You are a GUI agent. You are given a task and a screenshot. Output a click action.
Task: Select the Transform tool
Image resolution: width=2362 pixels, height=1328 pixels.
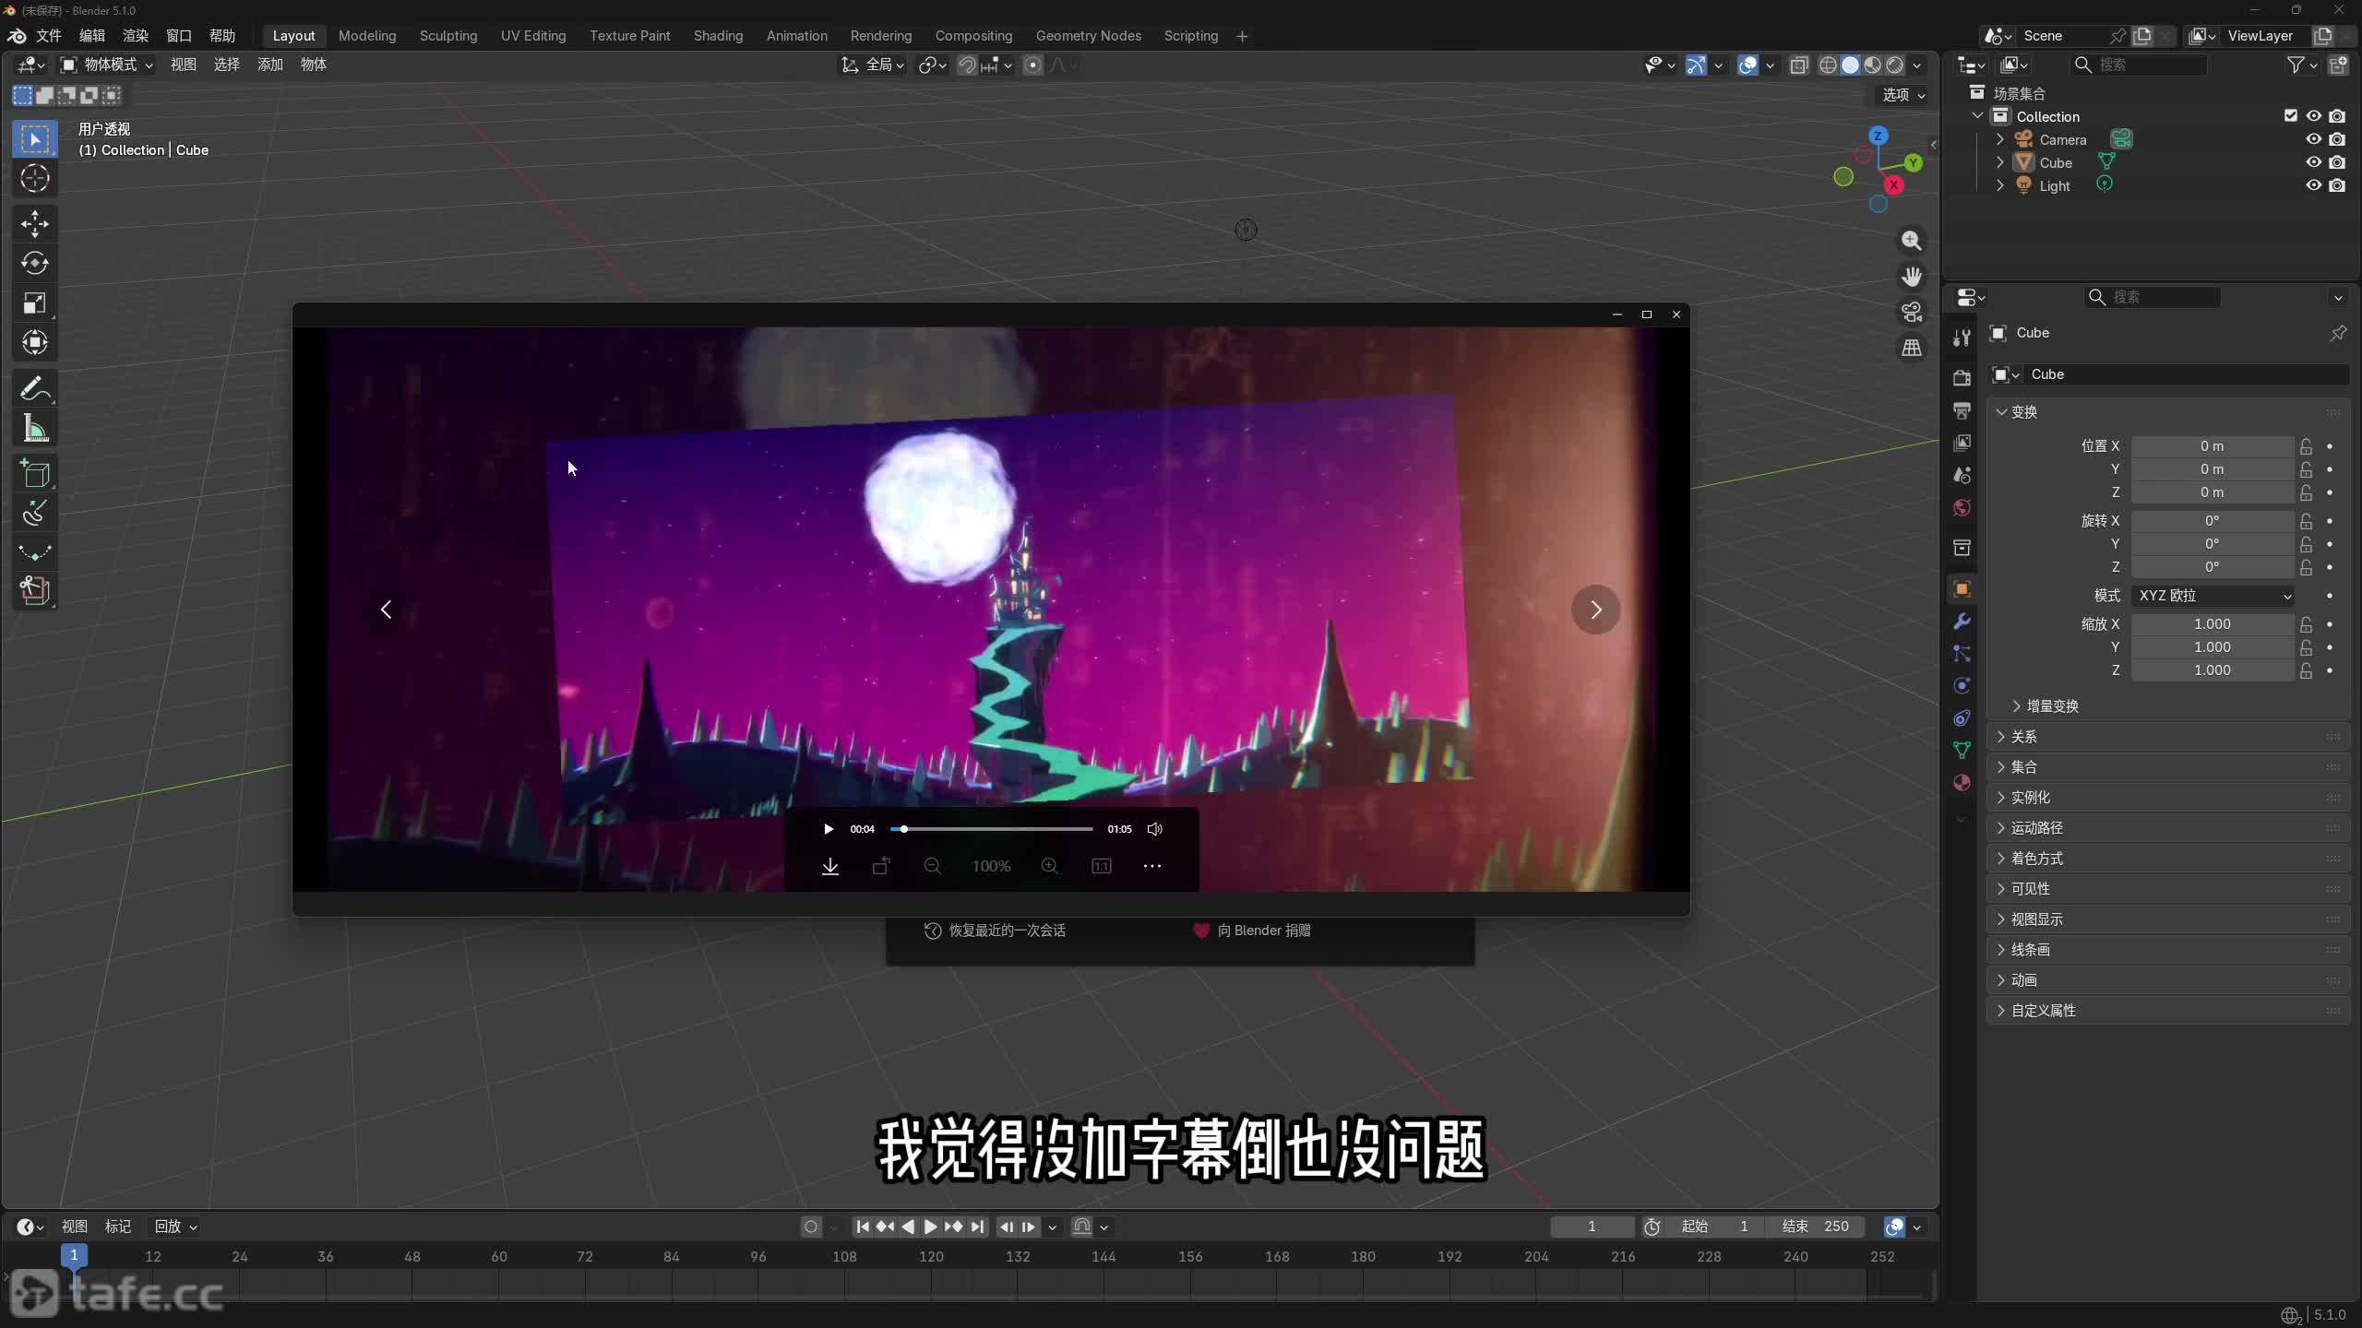(35, 343)
